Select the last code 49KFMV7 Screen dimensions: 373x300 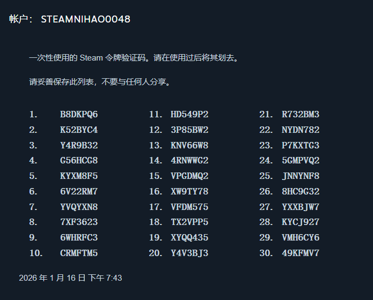pos(301,253)
